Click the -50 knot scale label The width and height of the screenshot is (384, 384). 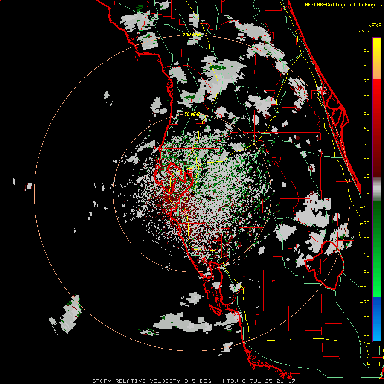(365, 271)
